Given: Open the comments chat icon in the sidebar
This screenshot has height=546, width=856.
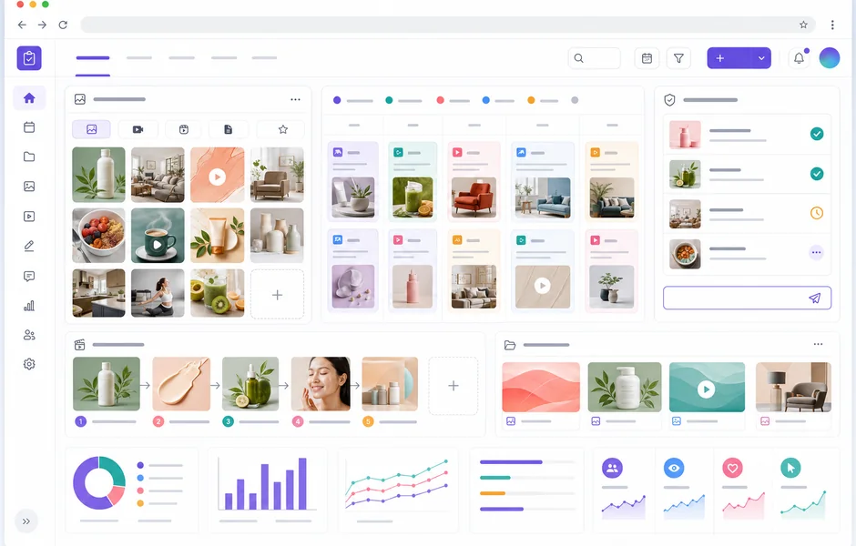Looking at the screenshot, I should tap(29, 276).
